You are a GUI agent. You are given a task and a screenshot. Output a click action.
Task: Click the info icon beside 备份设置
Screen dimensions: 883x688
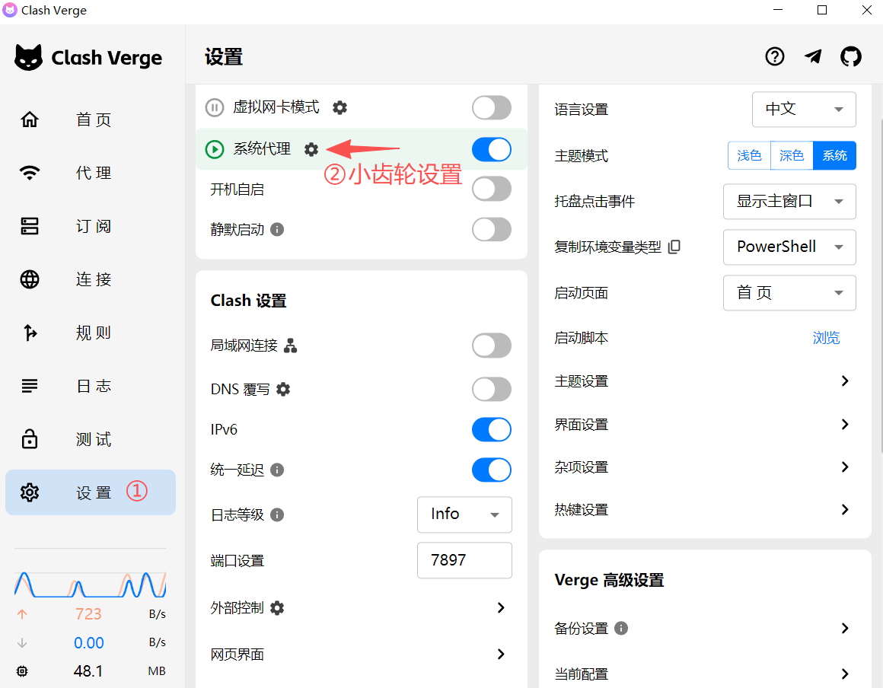click(x=621, y=629)
